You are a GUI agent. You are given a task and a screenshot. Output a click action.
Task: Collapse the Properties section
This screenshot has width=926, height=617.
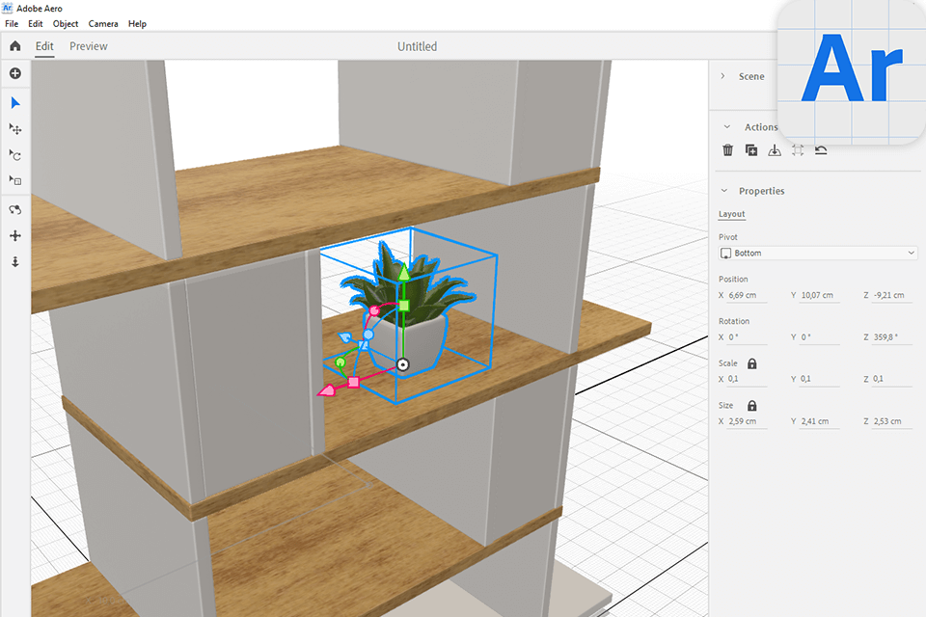tap(724, 191)
